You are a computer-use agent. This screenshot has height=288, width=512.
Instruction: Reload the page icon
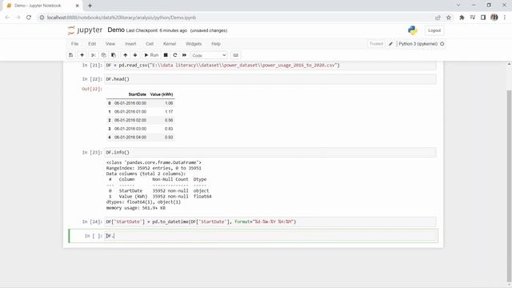[x=29, y=18]
